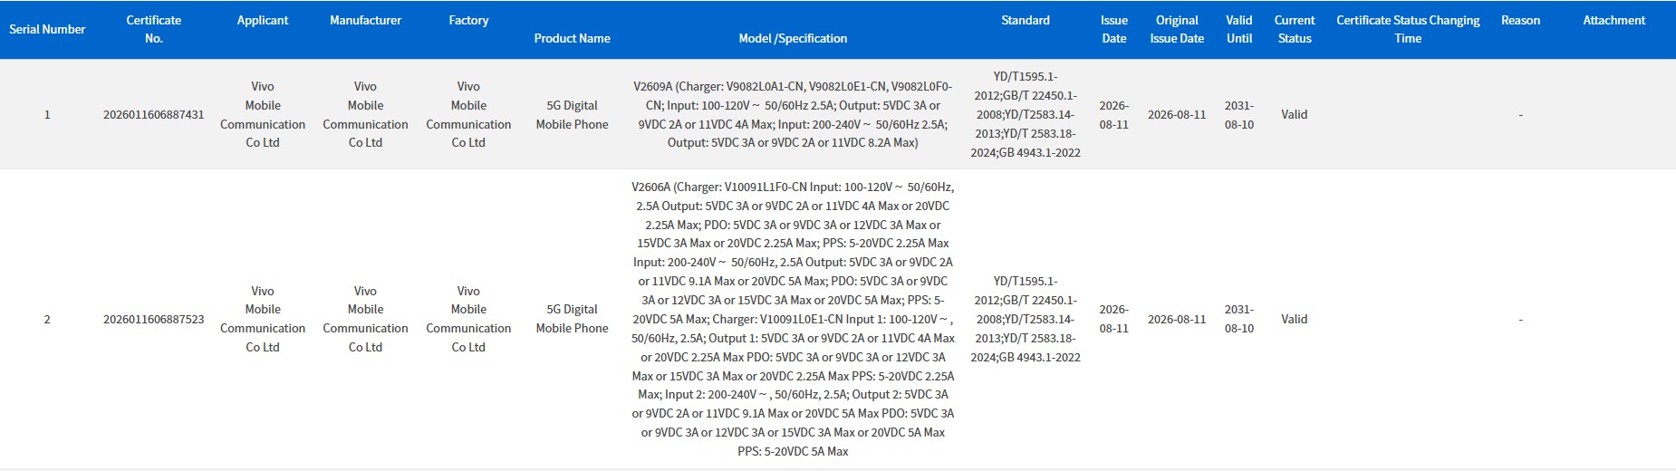Click the Valid Until column header
The height and width of the screenshot is (471, 1676).
pos(1239,29)
